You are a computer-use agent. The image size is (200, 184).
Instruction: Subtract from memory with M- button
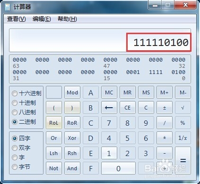coord(183,92)
